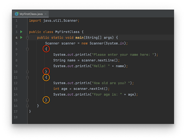Place the cursor in the "How old are you?" string
The width and height of the screenshot is (186, 140).
111,83
